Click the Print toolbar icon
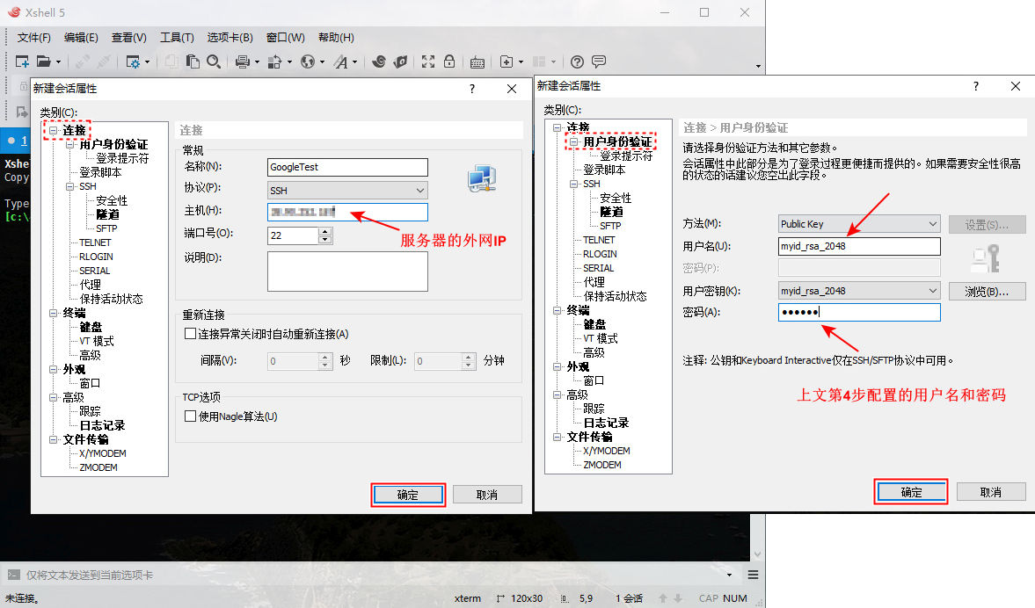Image resolution: width=1035 pixels, height=608 pixels. coord(242,62)
